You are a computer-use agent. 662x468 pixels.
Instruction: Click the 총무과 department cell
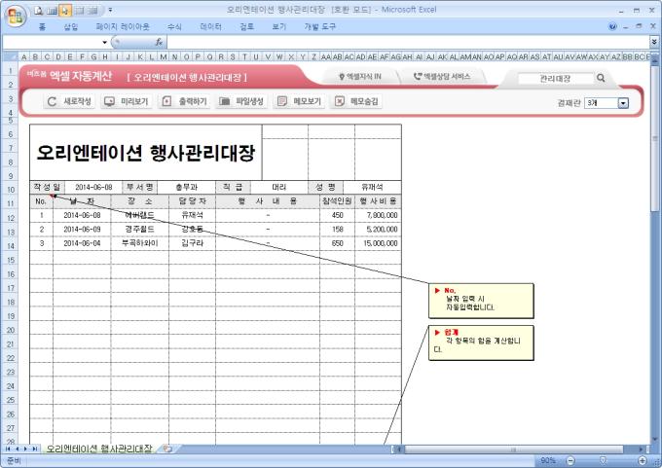186,188
